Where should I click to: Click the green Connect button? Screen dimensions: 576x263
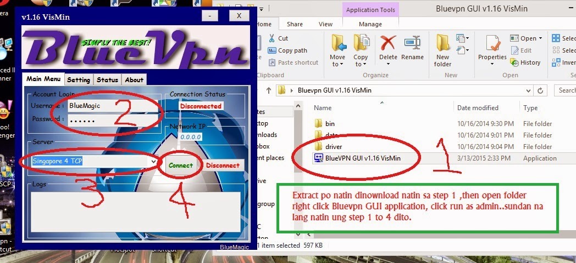coord(180,165)
